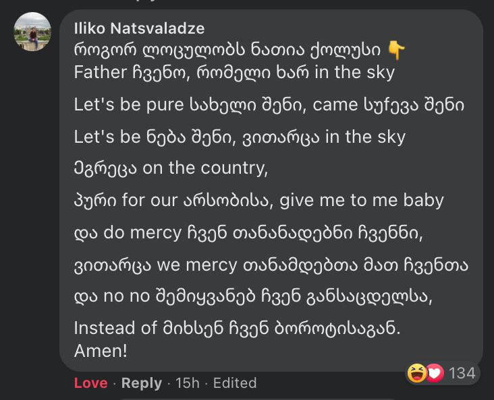Click the Iliko Natsvaladze name link

pos(139,28)
